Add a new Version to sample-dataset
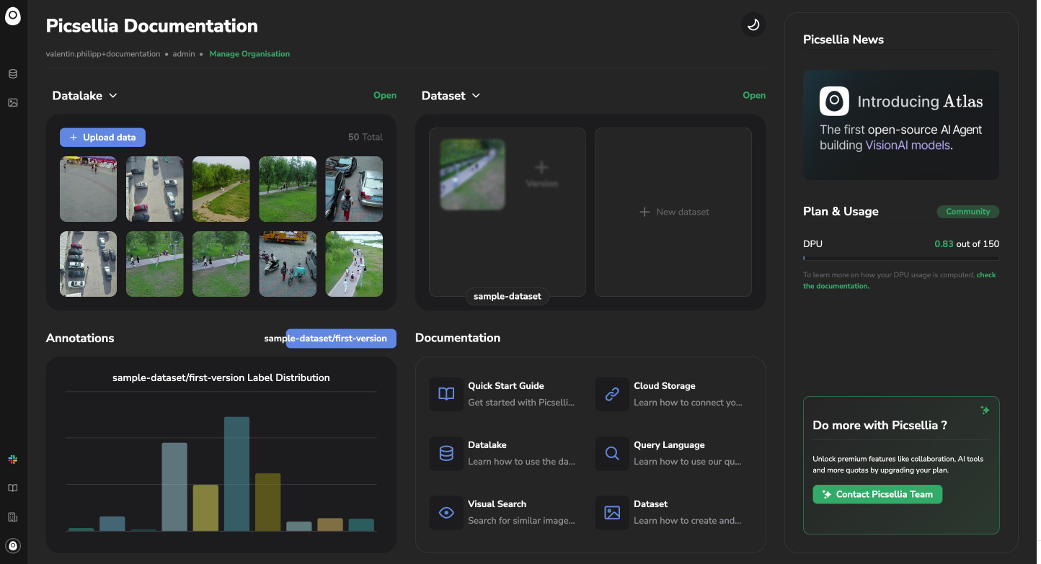1041x564 pixels. pos(541,174)
